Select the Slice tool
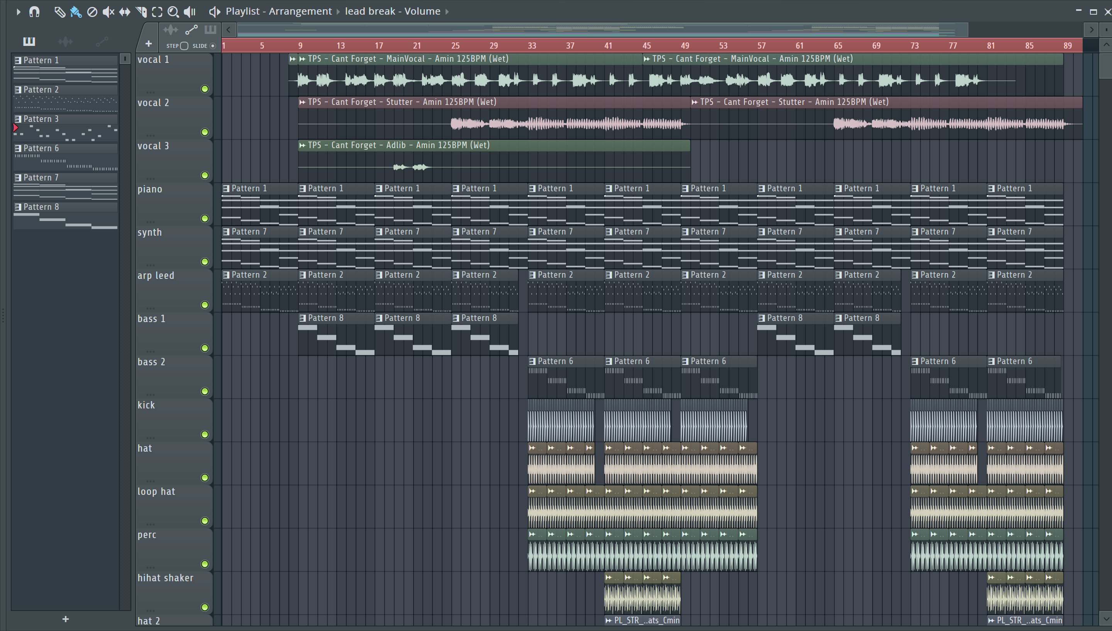Image resolution: width=1112 pixels, height=631 pixels. 141,12
